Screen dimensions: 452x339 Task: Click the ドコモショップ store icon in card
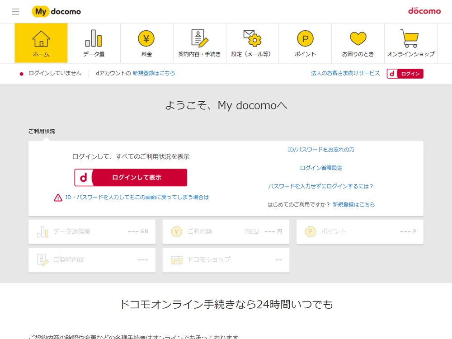pos(176,260)
